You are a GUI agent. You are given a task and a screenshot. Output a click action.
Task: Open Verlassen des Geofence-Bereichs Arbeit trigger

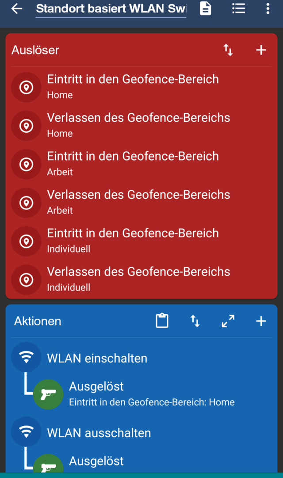(138, 202)
